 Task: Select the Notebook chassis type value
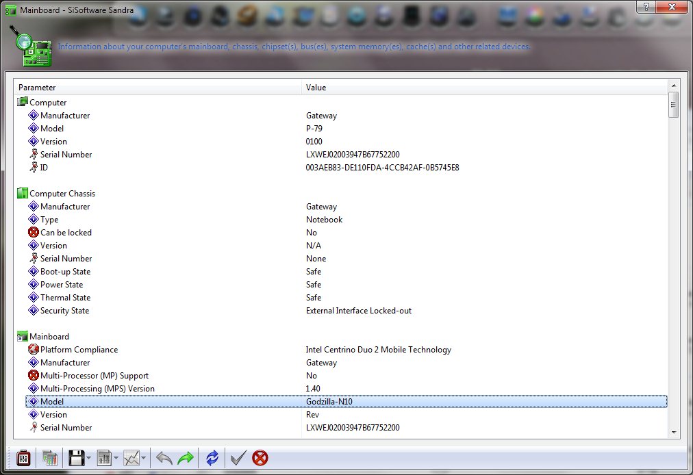pos(324,220)
